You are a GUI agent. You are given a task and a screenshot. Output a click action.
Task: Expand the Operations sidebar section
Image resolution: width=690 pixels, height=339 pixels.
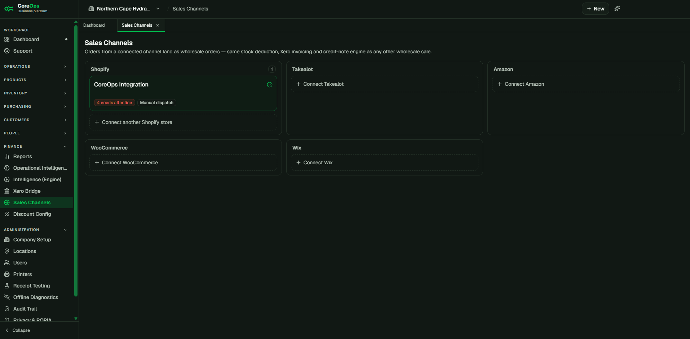(35, 67)
